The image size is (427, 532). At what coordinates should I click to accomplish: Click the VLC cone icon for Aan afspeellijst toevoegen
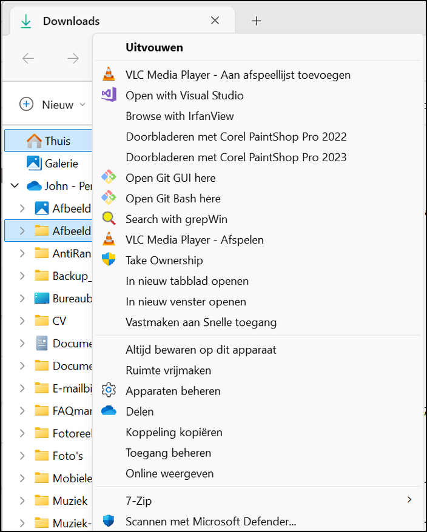pos(109,75)
